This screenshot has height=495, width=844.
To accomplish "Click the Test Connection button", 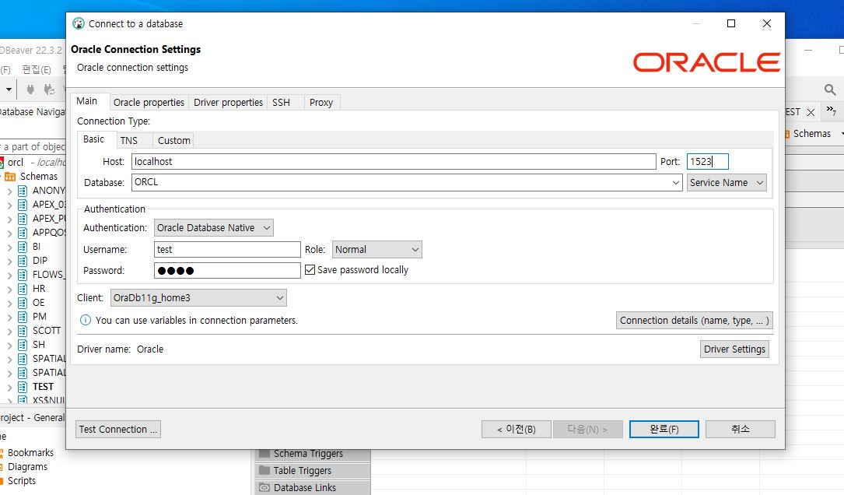I will 118,430.
